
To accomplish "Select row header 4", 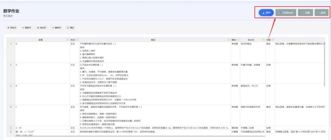I will click(11, 115).
